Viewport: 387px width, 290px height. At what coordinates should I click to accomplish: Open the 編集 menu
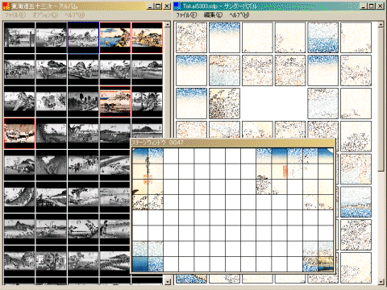point(213,15)
